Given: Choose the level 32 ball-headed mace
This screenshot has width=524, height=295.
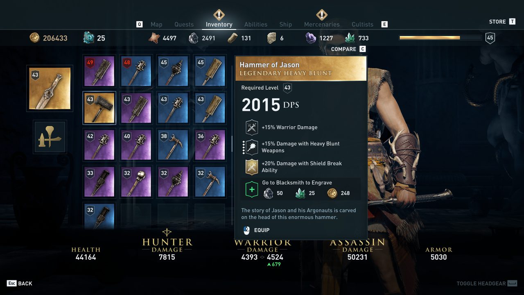Looking at the screenshot, I should (x=136, y=182).
